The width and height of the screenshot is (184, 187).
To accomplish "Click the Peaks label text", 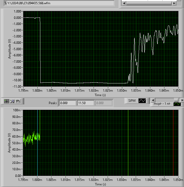I will [52, 103].
